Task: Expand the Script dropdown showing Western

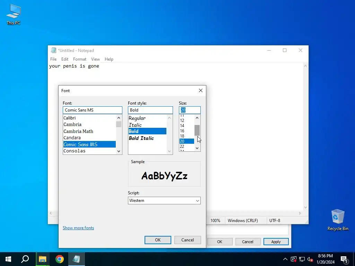Action: coord(164,201)
